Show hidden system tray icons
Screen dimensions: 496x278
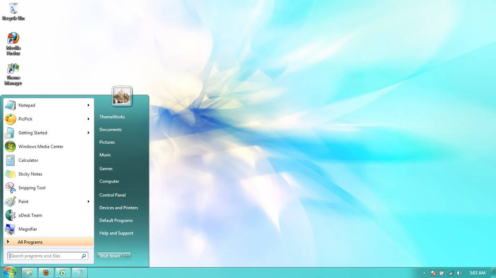(424, 273)
